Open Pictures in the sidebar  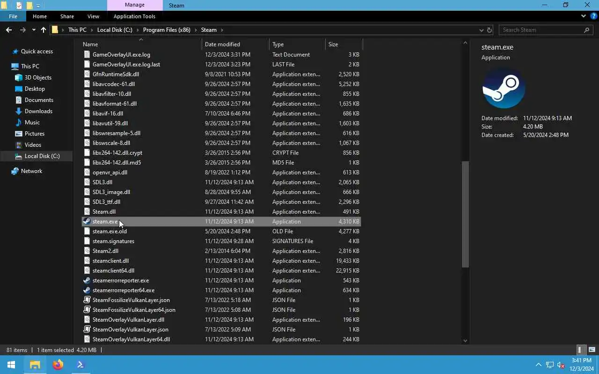click(34, 134)
